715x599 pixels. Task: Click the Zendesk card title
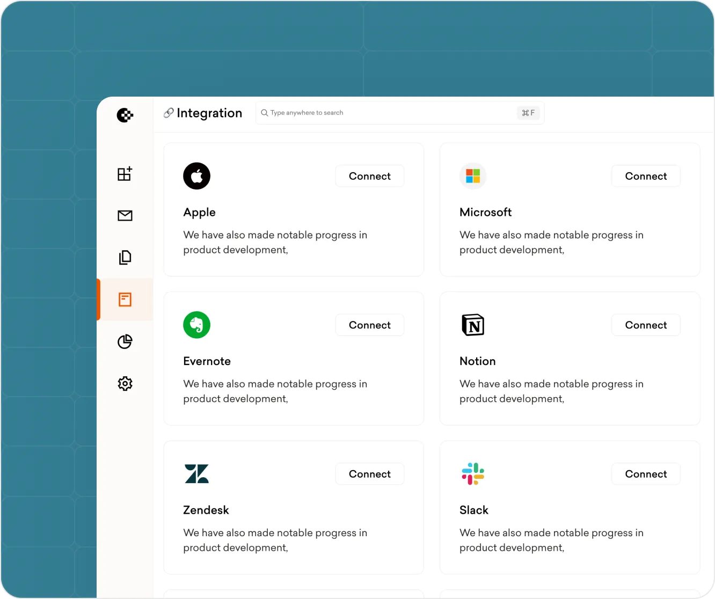point(206,510)
